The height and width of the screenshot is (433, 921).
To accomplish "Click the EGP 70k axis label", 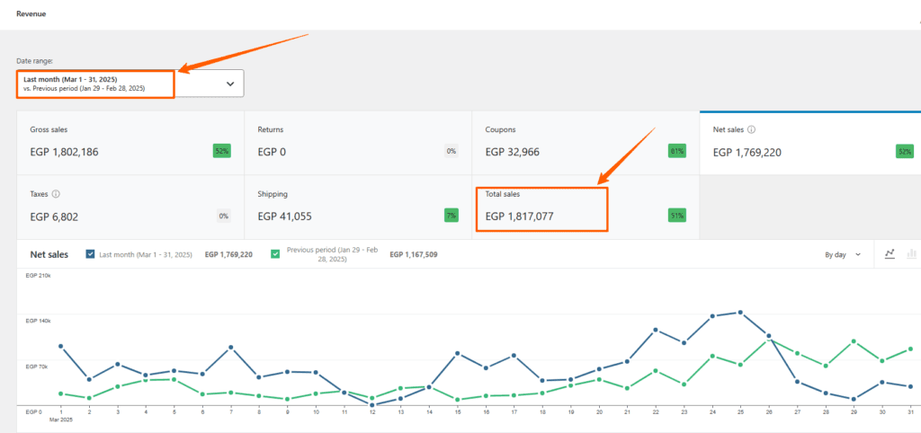I will (37, 367).
